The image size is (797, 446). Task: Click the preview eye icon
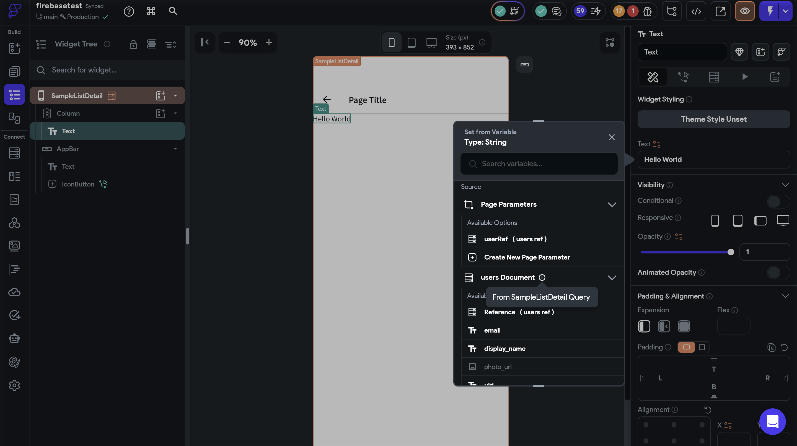[x=744, y=11]
